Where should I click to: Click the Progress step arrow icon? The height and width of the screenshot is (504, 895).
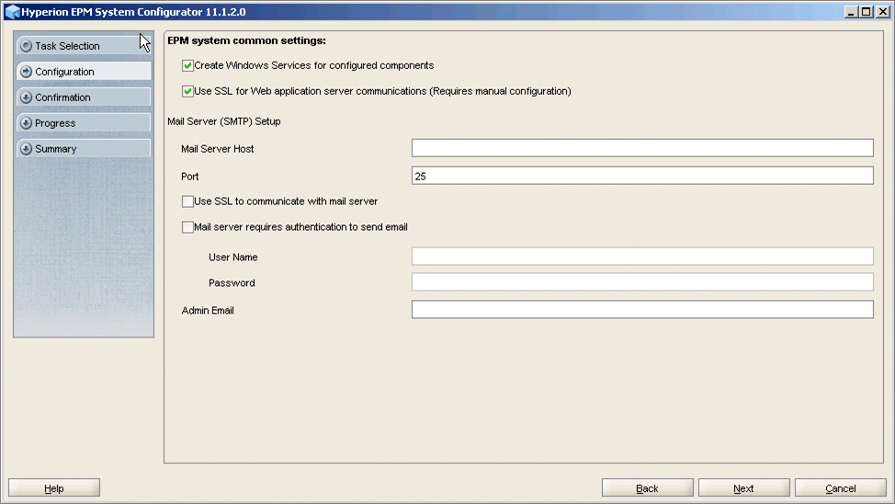click(x=27, y=123)
